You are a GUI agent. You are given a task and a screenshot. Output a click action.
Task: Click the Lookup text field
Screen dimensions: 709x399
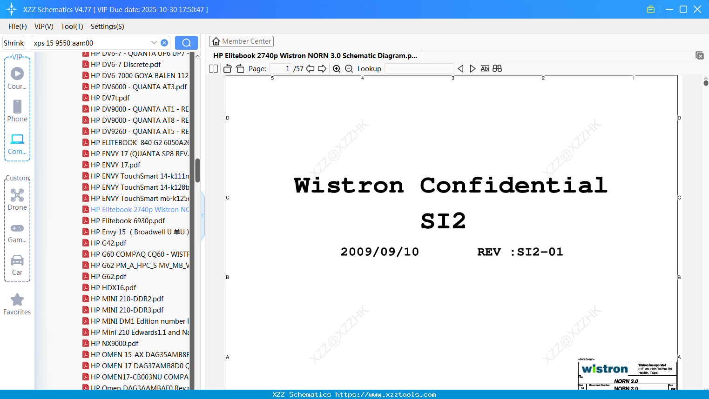tap(419, 68)
